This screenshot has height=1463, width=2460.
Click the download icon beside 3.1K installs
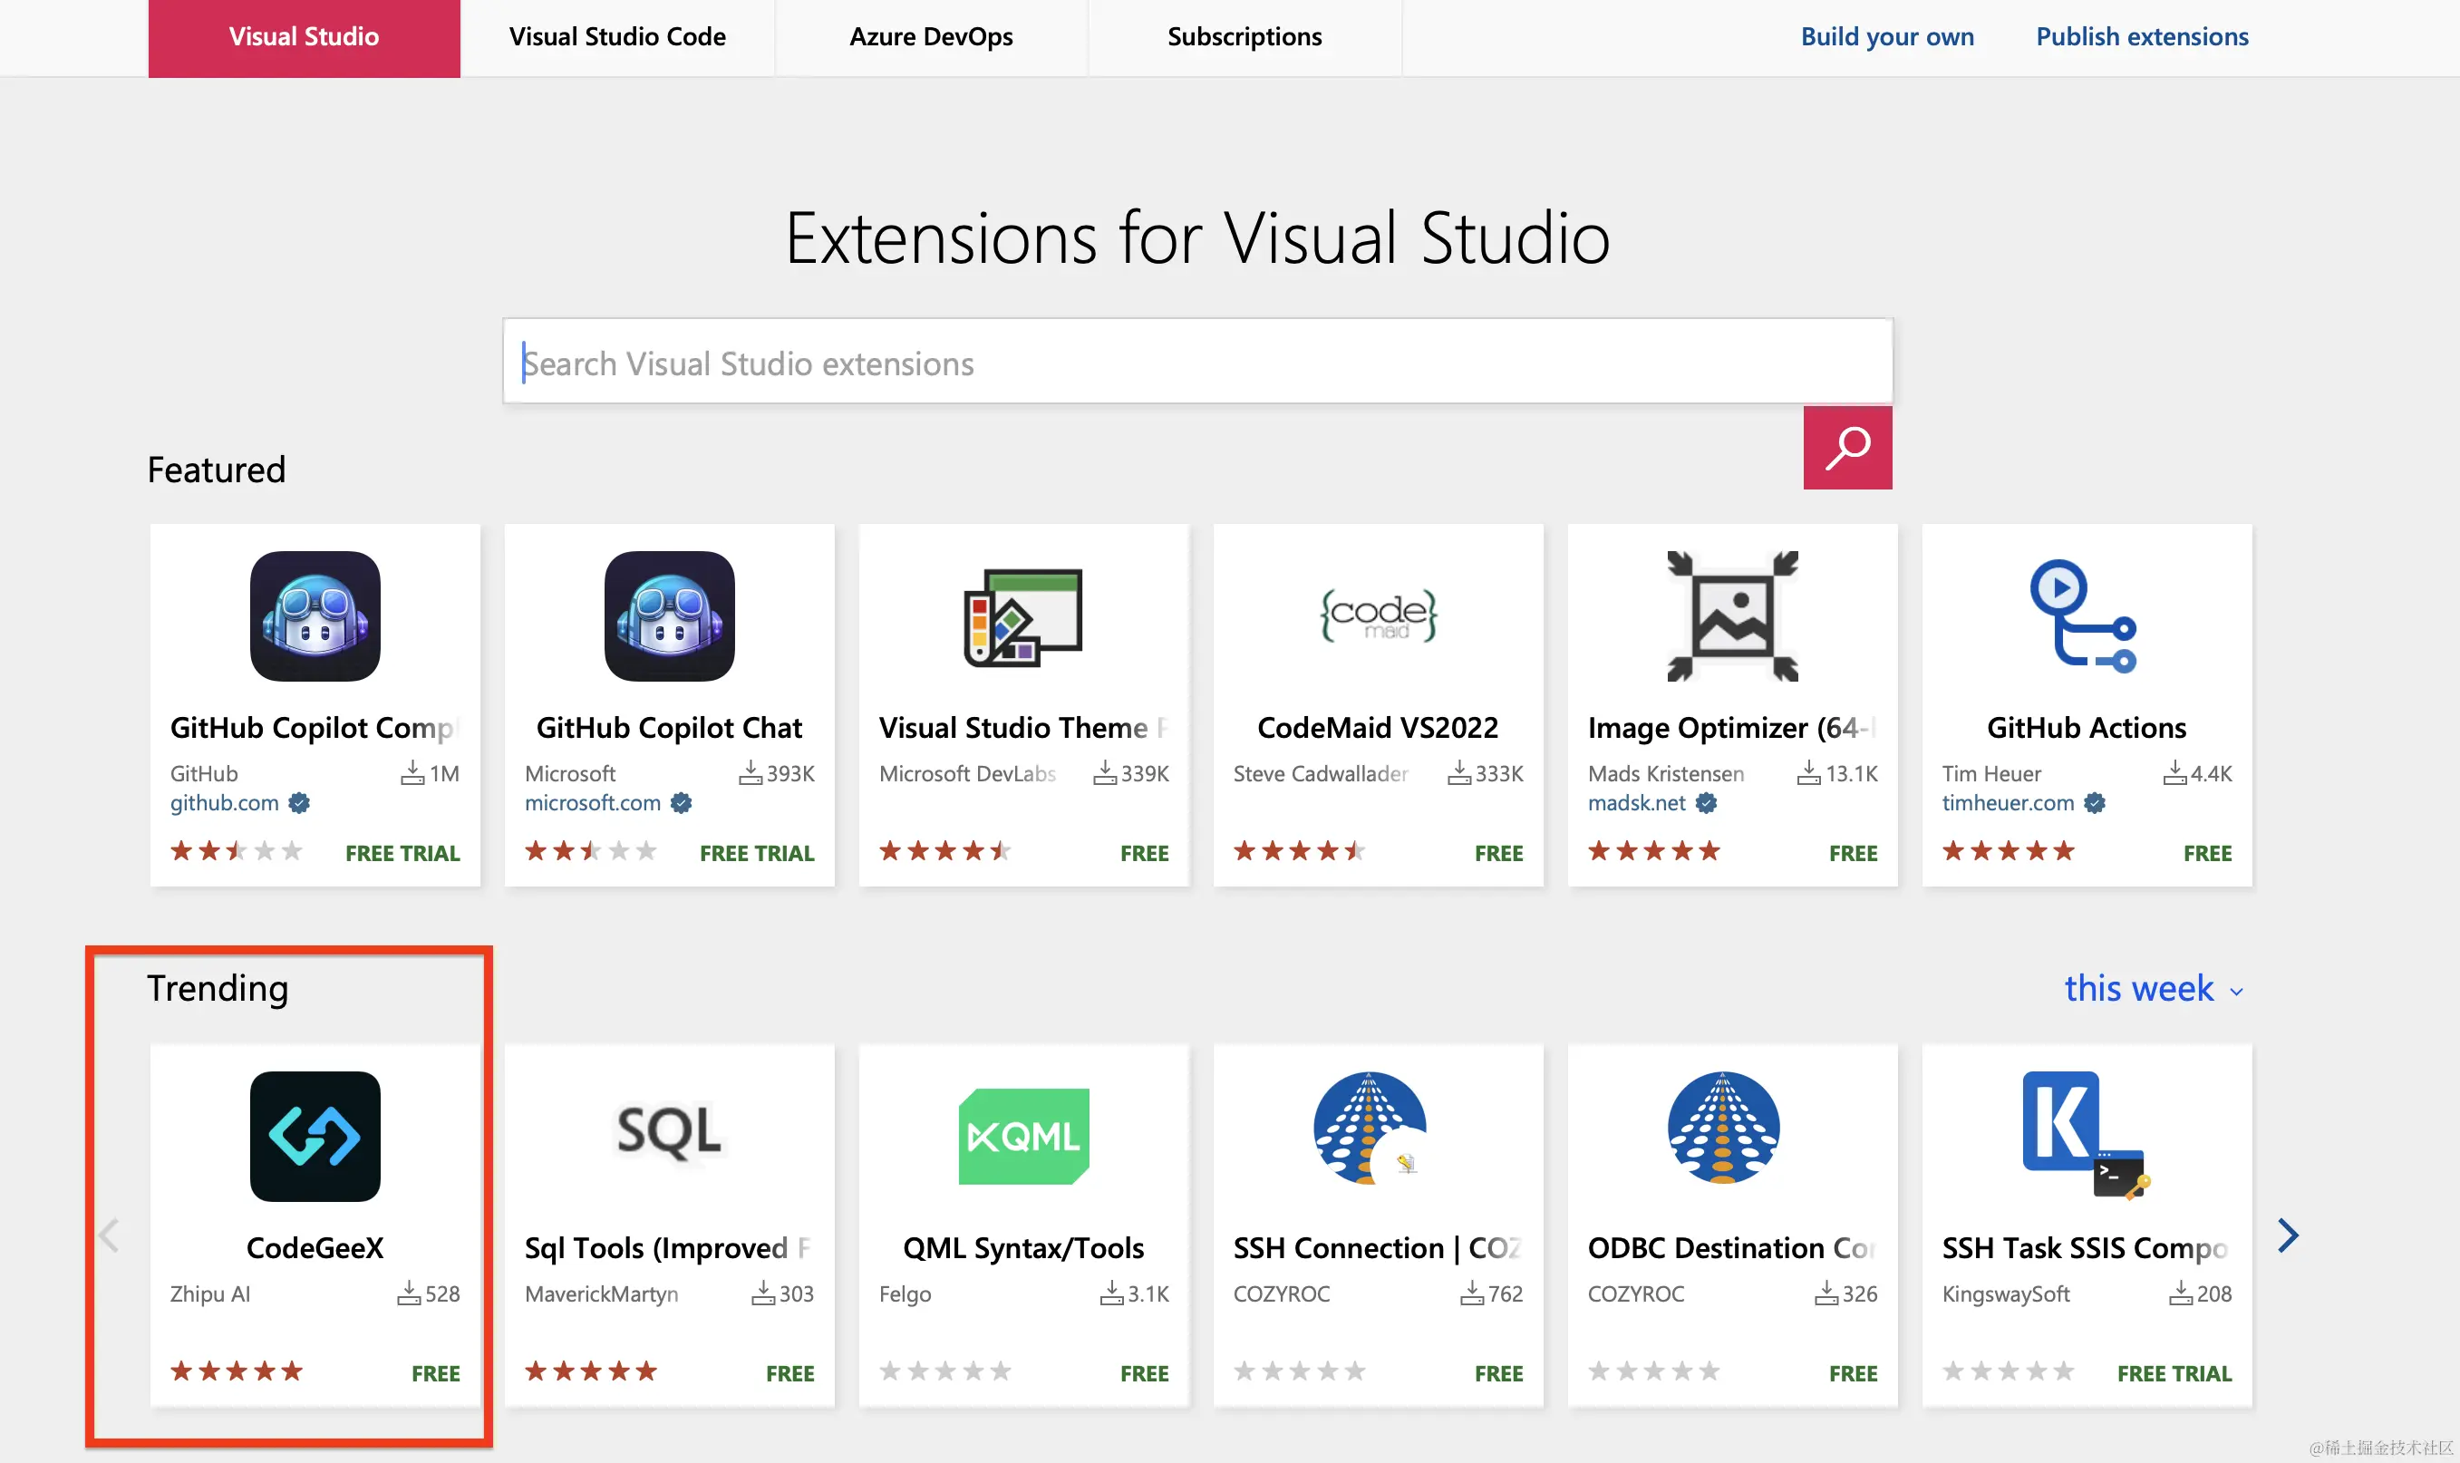(x=1112, y=1293)
